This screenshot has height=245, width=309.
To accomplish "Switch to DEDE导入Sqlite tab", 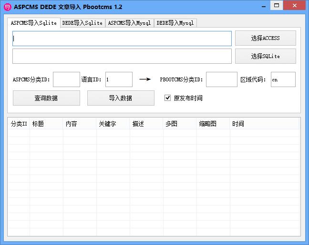I will tap(82, 23).
